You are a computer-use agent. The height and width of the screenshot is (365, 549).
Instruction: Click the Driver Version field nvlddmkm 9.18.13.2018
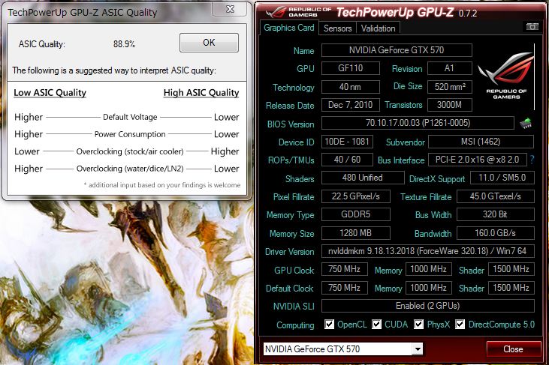428,251
